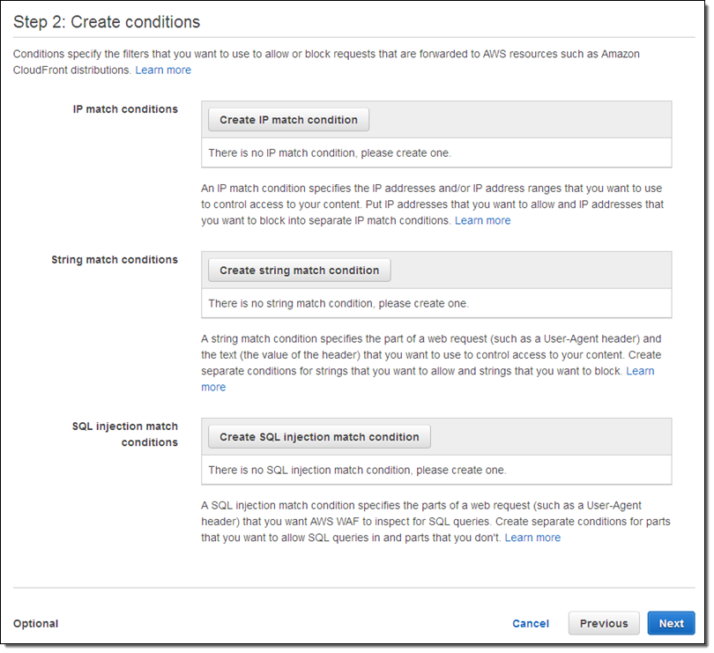
Task: Select the IP match conditions label
Action: [125, 109]
